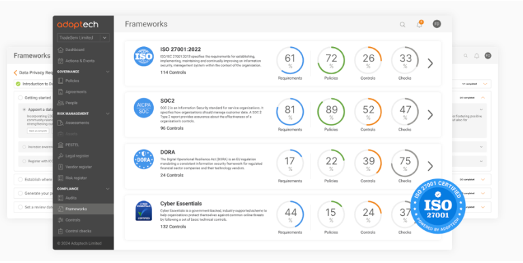The height and width of the screenshot is (263, 523).
Task: Click the Data Privacy breadcrumb in background window
Action: tap(36, 73)
